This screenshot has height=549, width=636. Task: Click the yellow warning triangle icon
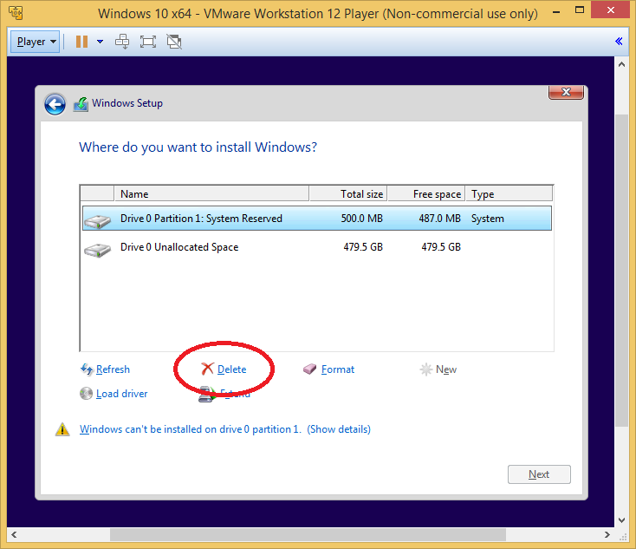tap(62, 429)
